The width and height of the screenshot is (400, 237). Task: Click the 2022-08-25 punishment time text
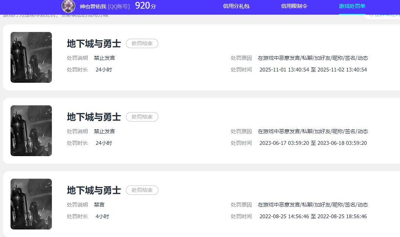(x=313, y=216)
